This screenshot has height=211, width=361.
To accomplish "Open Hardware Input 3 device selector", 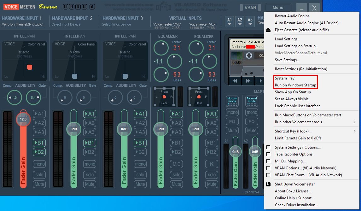I will tap(116, 24).
